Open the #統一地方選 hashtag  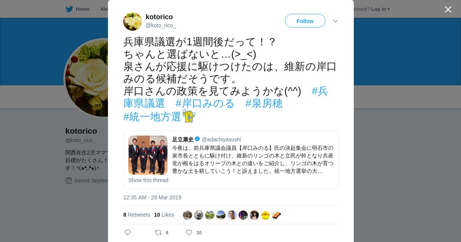(x=152, y=117)
